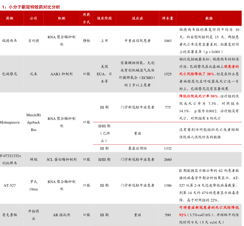
Task: Select the sample size 1386
Action: click(168, 185)
